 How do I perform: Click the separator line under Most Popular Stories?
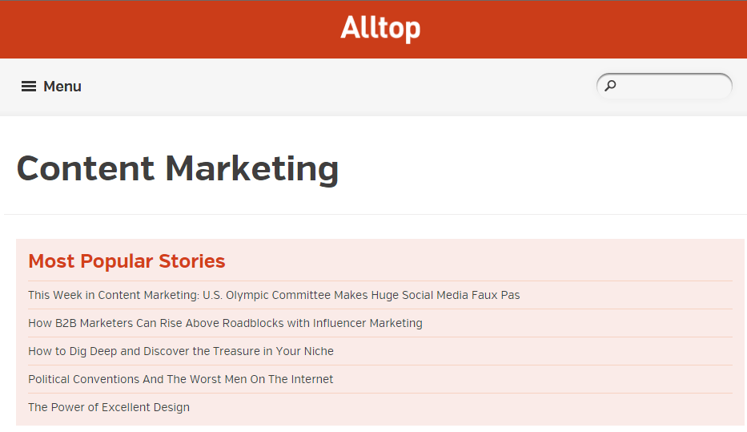tap(380, 281)
